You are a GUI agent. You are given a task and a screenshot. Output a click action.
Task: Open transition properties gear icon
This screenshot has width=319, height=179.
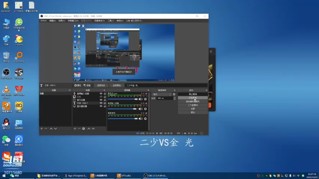click(174, 94)
